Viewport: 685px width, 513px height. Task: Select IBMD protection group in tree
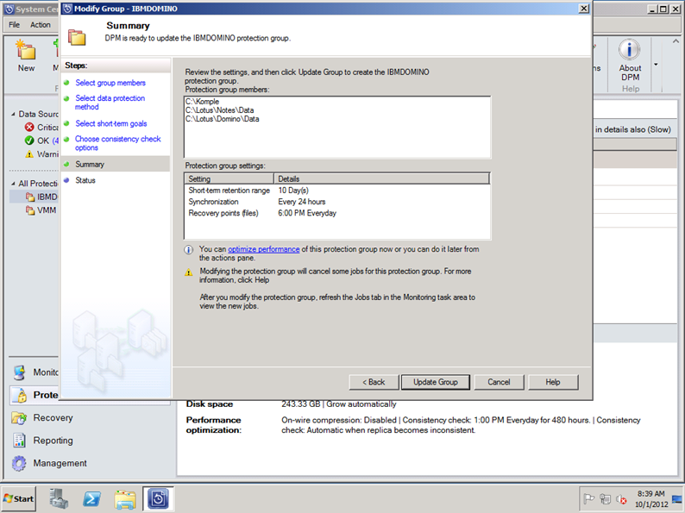[x=42, y=197]
